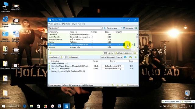Click the play arrow on the Баста row
Image resolution: width=195 pixels, height=109 pixels.
coord(132,45)
